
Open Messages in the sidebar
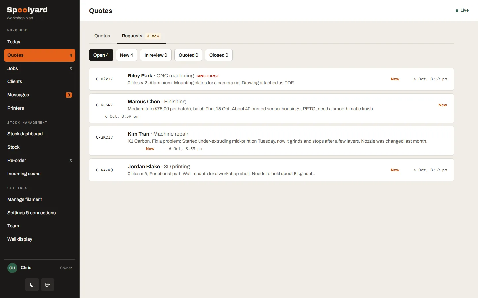click(40, 95)
